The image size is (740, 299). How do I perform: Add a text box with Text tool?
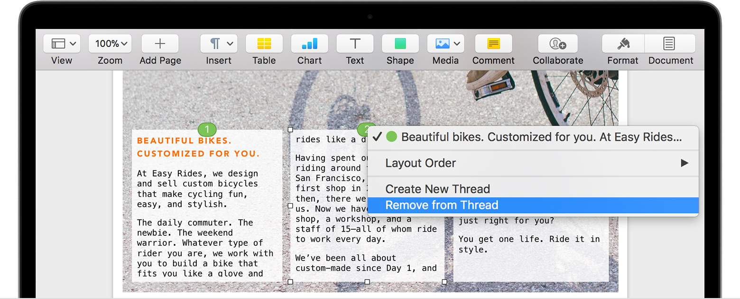[354, 44]
